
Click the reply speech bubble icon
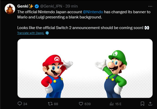[x=20, y=104]
